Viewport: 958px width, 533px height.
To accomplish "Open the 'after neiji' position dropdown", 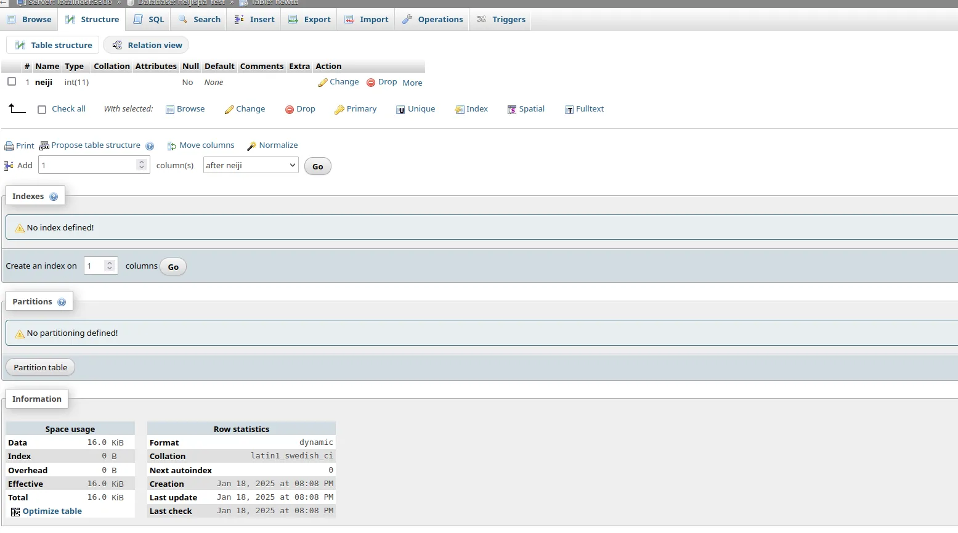I will coord(251,165).
